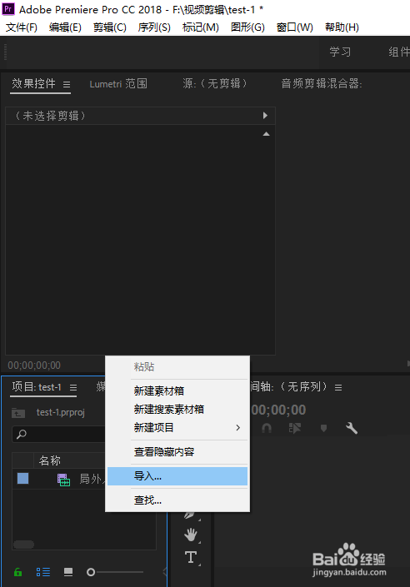
Task: Click the project panel horizontal scrollbar
Action: [x=23, y=545]
